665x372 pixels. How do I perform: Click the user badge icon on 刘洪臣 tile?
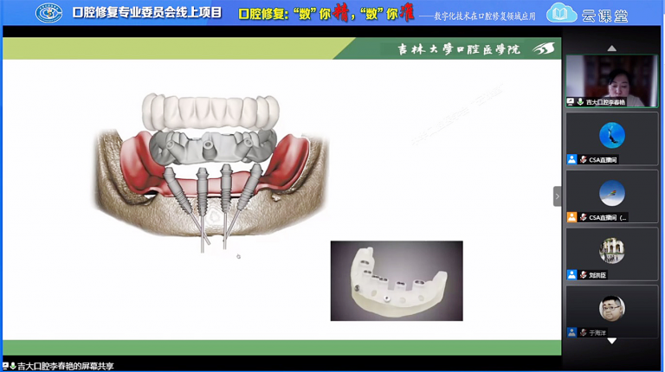(572, 275)
